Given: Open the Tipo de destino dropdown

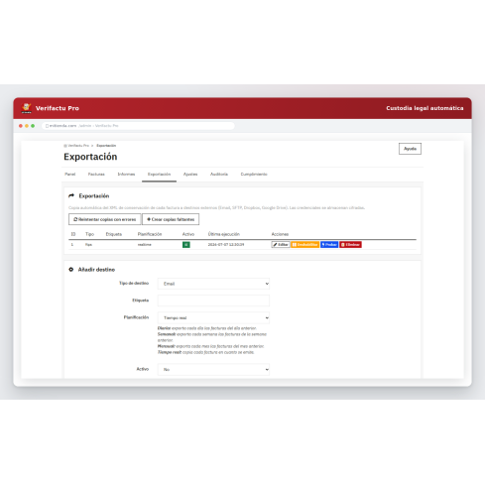Looking at the screenshot, I should tap(213, 284).
